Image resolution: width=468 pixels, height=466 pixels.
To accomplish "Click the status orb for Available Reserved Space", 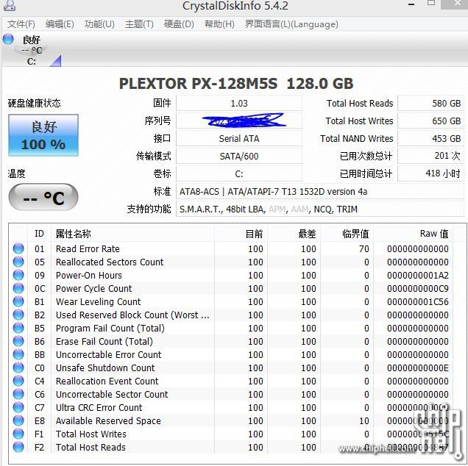I will pos(18,420).
